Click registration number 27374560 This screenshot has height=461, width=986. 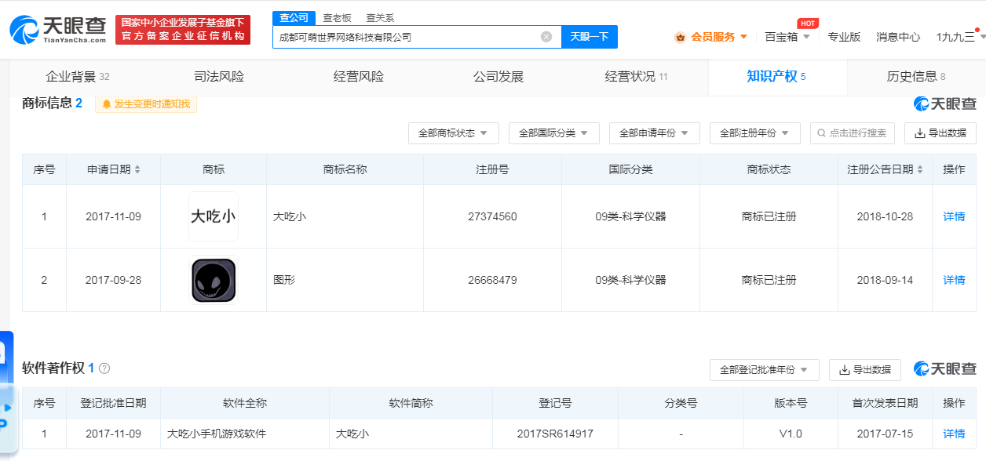pyautogui.click(x=492, y=216)
